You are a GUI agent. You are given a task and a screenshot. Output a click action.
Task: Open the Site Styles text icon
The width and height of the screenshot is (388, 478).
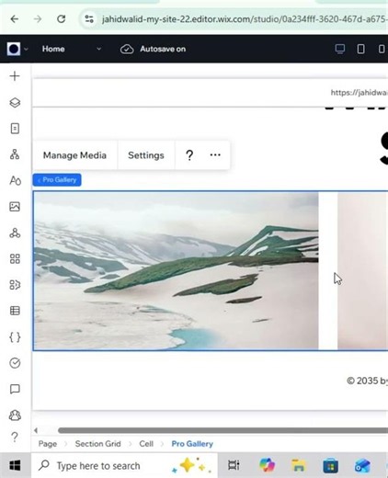(15, 180)
